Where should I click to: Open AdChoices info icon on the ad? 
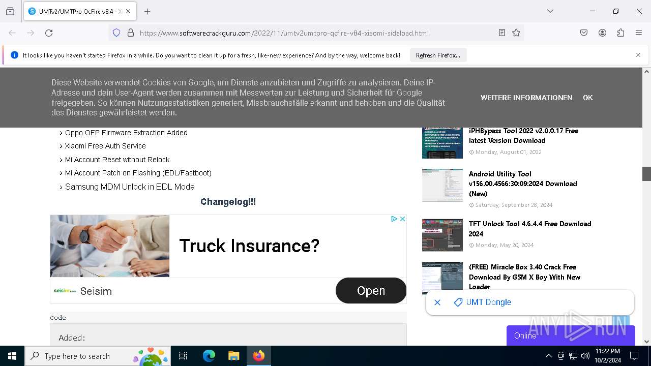[394, 219]
